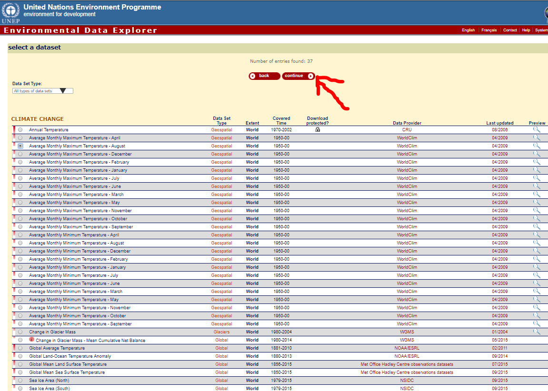Preview Average Monthly Minimum Temperature - July dataset
The height and width of the screenshot is (391, 548).
537,275
